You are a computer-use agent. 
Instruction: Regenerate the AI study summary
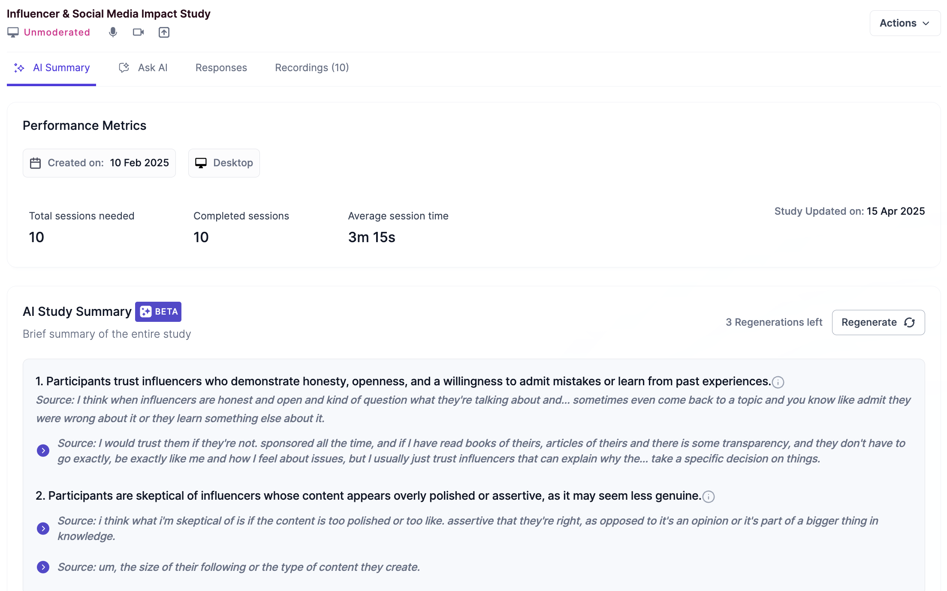tap(878, 322)
